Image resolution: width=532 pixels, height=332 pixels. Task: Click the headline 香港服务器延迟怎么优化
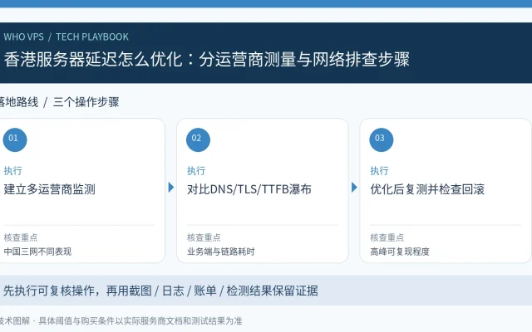[93, 59]
